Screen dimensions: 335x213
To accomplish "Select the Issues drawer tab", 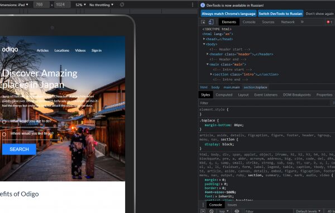I will (232, 205).
